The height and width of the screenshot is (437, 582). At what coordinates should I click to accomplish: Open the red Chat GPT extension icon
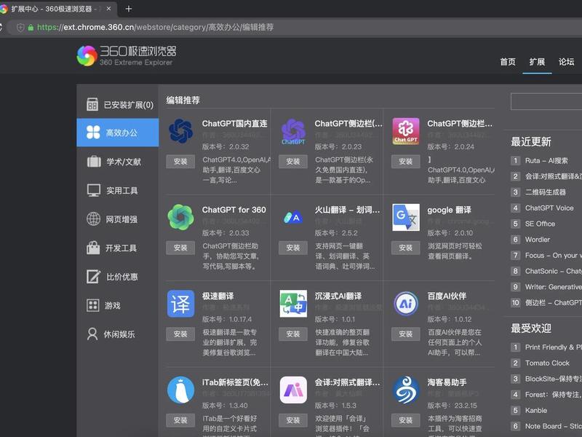406,131
